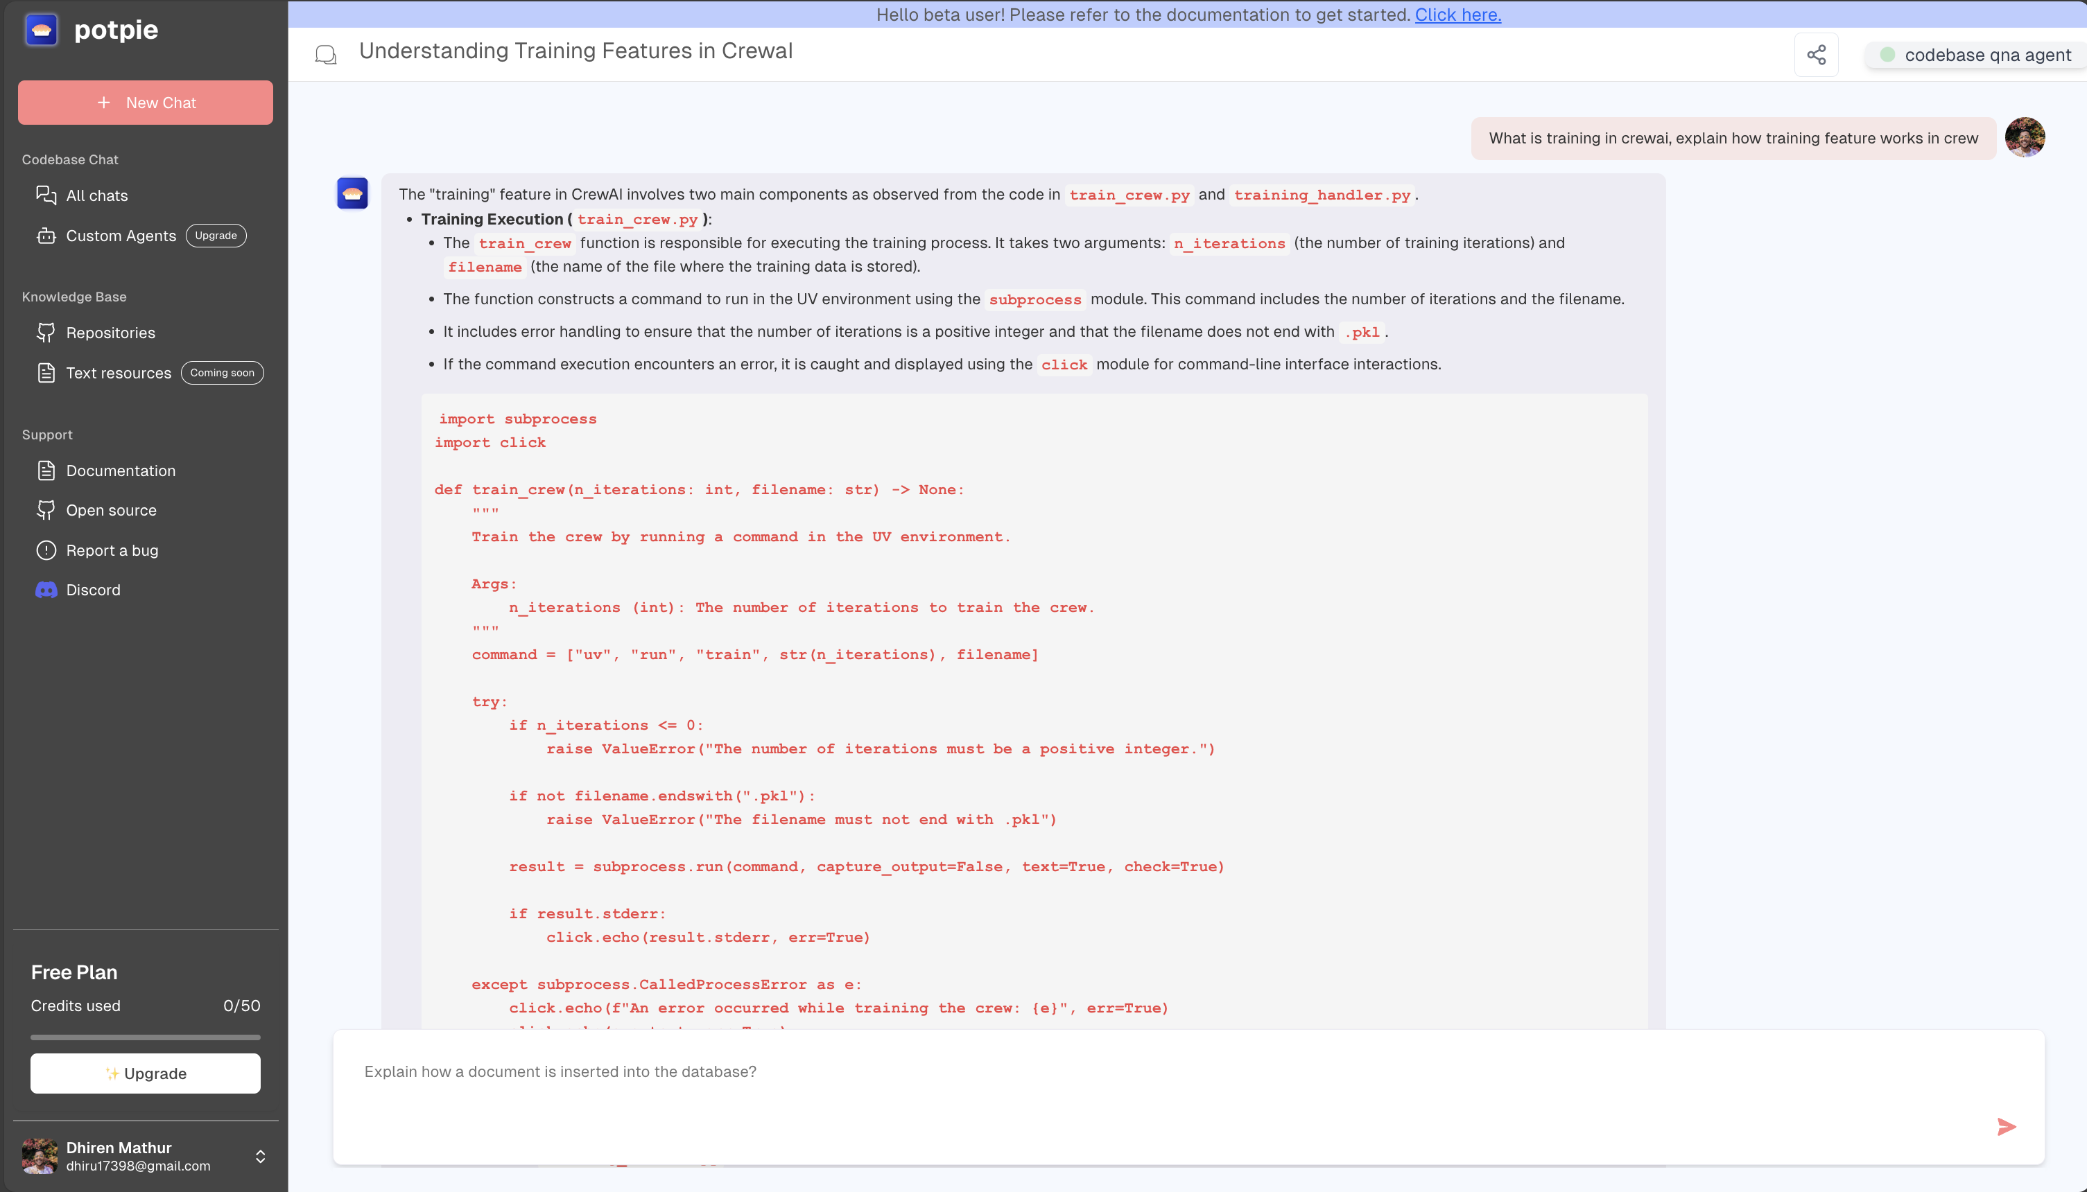Click the credits used progress bar
Screen dimensions: 2087x1192
pos(145,1037)
